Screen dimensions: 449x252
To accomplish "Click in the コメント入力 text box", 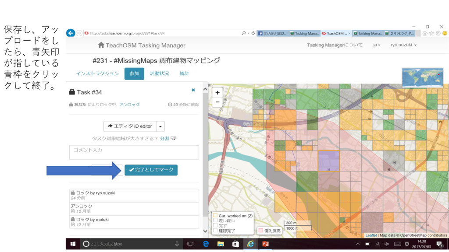I will 134,152.
